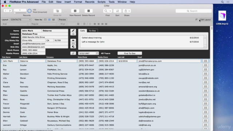Click the email icon beside Email field
Viewport: 233px width, 131px height.
(x=73, y=44)
